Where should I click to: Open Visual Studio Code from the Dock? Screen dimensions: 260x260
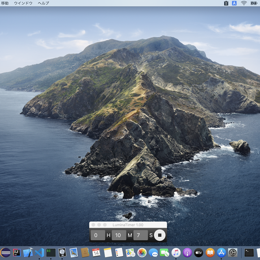[40, 253]
